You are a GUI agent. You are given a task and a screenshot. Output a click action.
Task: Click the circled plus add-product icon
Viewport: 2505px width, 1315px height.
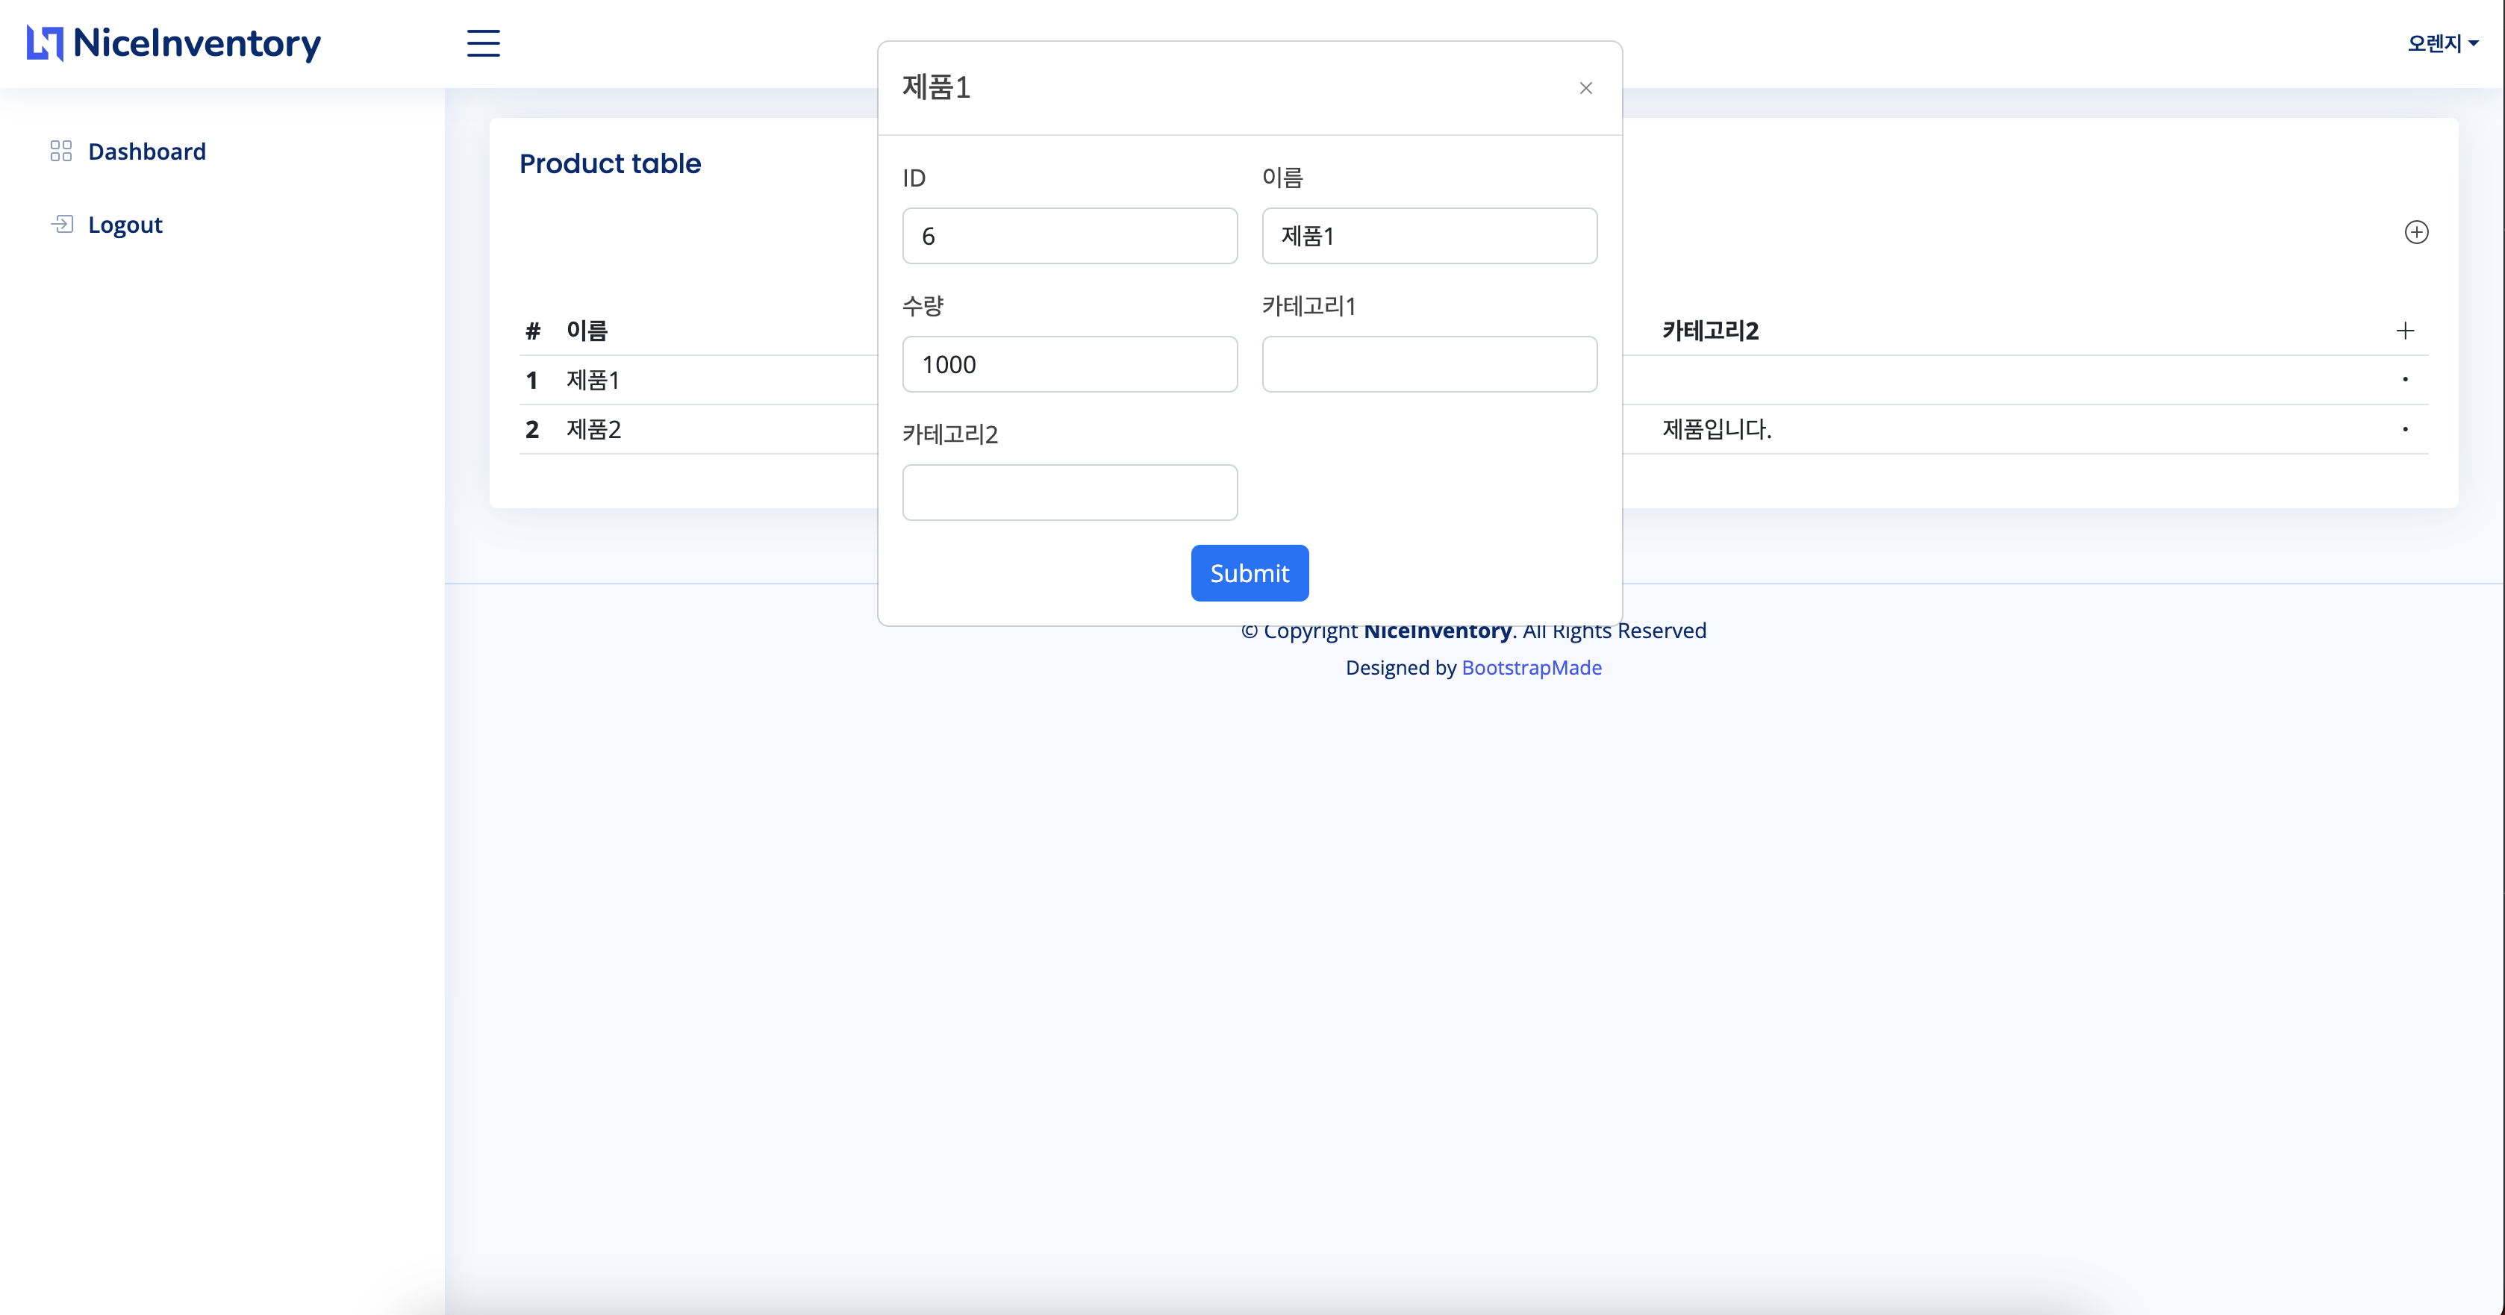[2415, 232]
